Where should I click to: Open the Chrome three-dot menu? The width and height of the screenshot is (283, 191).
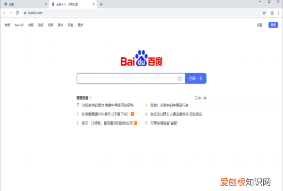point(278,13)
